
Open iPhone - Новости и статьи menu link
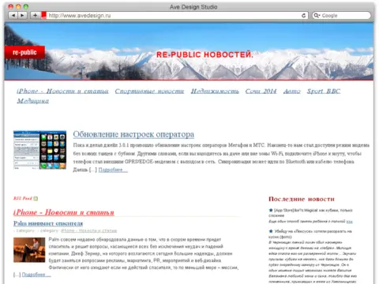tap(62, 91)
